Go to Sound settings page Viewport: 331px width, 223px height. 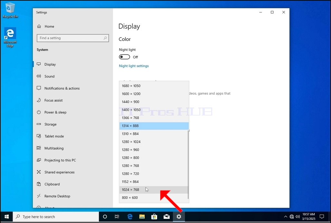pyautogui.click(x=73, y=76)
